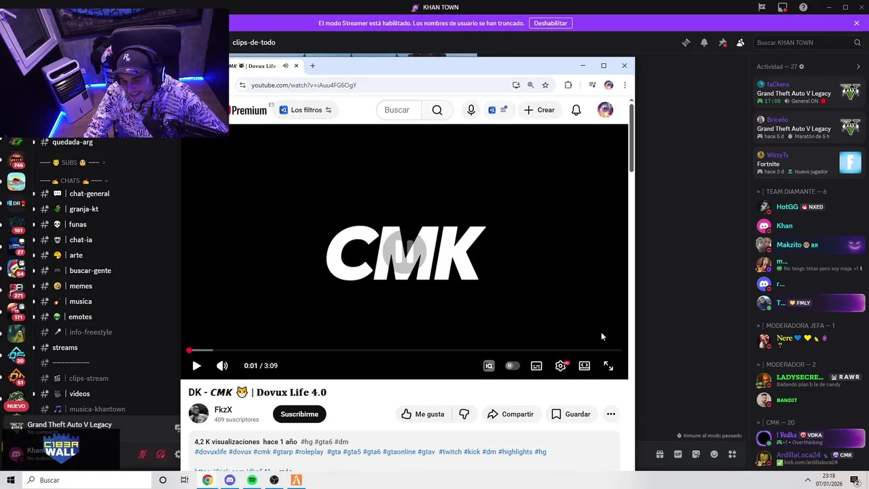Open Chrome three-dot menu
This screenshot has height=489, width=869.
(x=625, y=85)
